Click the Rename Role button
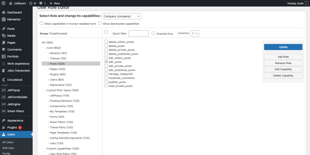310x155 pixels. tap(283, 63)
